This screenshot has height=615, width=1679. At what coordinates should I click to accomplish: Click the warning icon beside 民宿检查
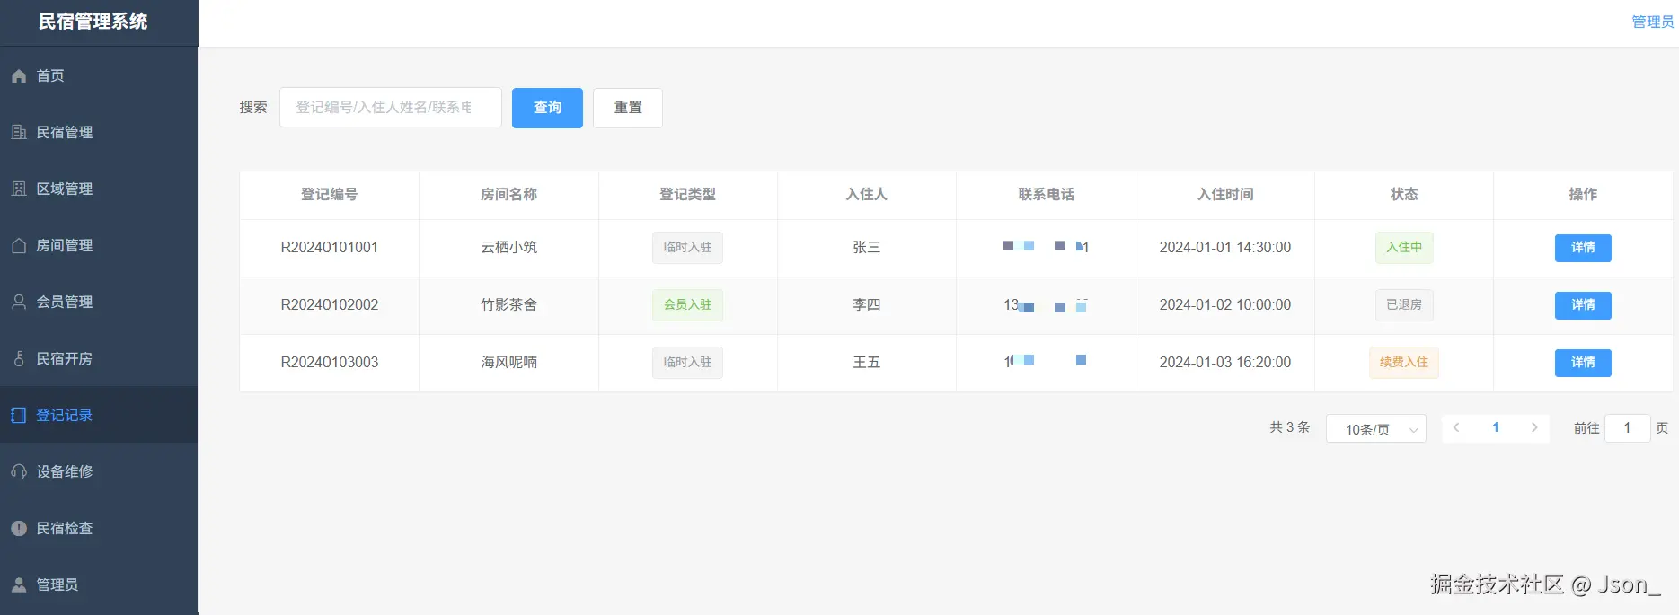19,529
